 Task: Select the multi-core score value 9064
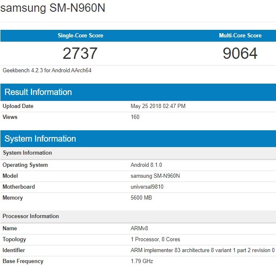point(240,53)
